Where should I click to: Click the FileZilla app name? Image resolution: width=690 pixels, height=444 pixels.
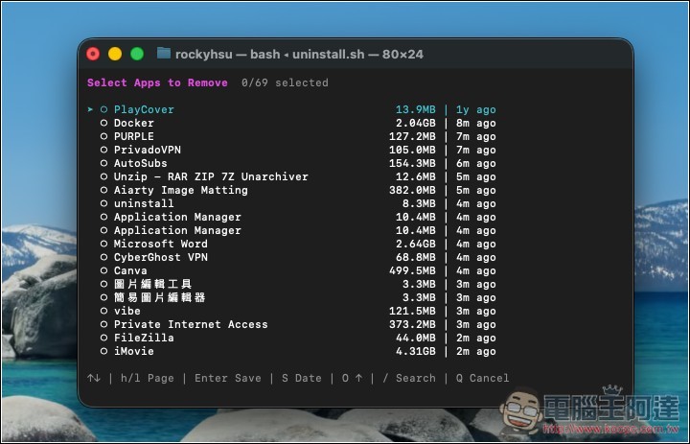[x=144, y=338]
